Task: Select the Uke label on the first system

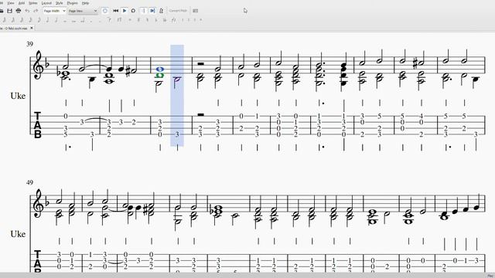Action: (x=18, y=96)
